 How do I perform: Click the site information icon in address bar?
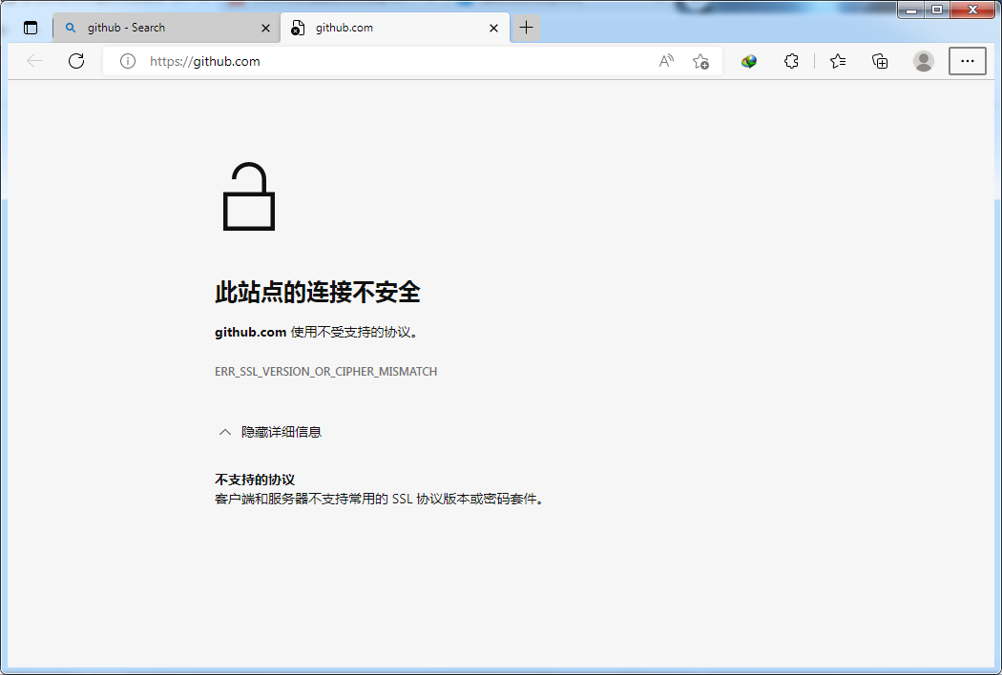(x=128, y=60)
